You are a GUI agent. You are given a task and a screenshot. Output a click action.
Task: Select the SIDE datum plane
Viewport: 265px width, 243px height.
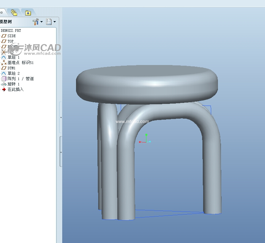pyautogui.click(x=11, y=36)
